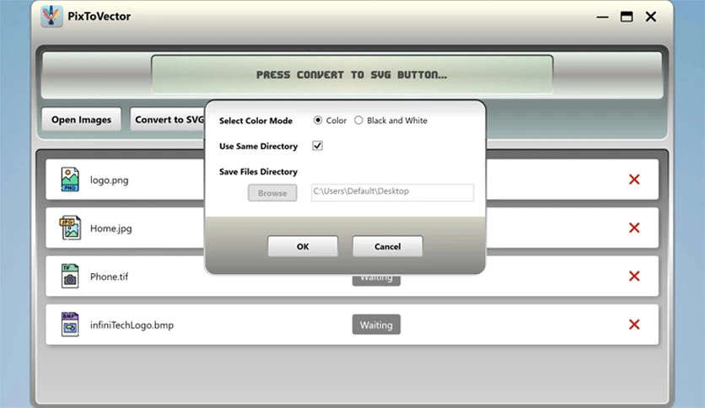Viewport: 705px width, 408px height.
Task: Confirm the dialog with OK
Action: point(303,246)
